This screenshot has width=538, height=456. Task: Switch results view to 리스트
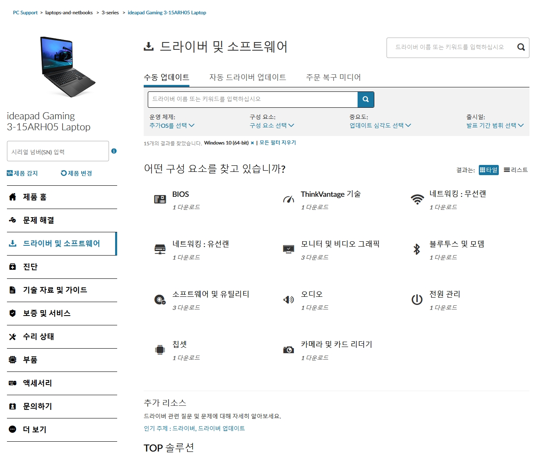click(x=516, y=170)
